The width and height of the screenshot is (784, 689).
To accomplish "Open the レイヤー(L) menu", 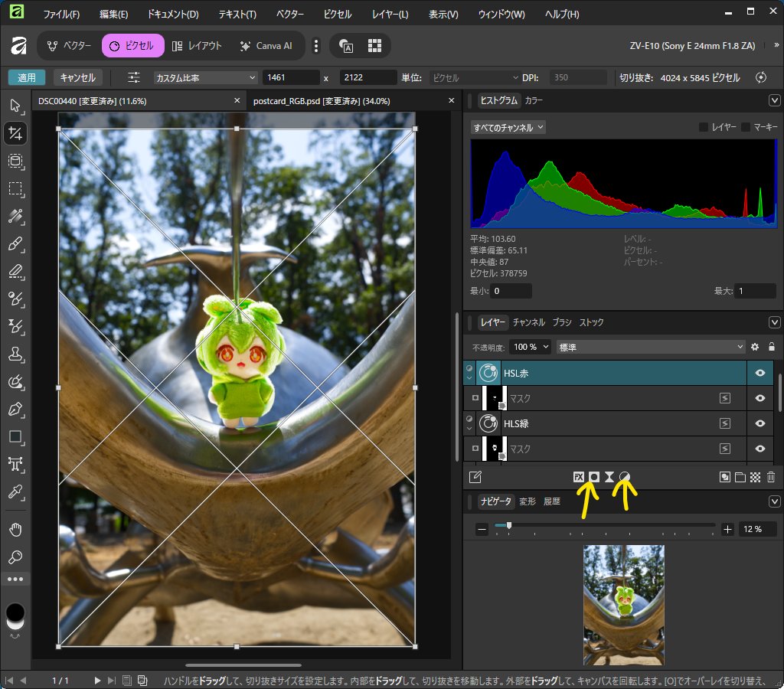I will (390, 14).
